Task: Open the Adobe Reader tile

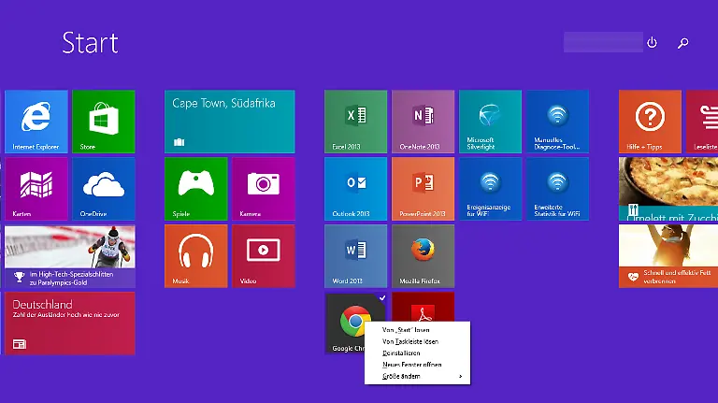Action: point(424,307)
